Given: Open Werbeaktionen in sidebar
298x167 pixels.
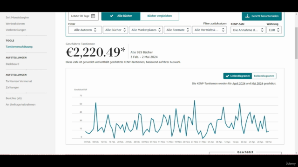Looking at the screenshot, I should click(15, 24).
